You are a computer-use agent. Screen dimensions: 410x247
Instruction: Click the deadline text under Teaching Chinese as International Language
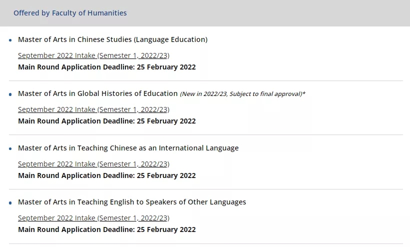click(x=107, y=175)
